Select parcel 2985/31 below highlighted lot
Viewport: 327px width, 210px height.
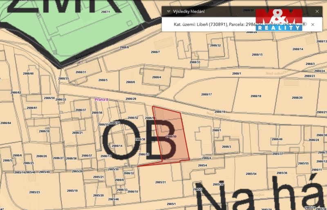160,182
